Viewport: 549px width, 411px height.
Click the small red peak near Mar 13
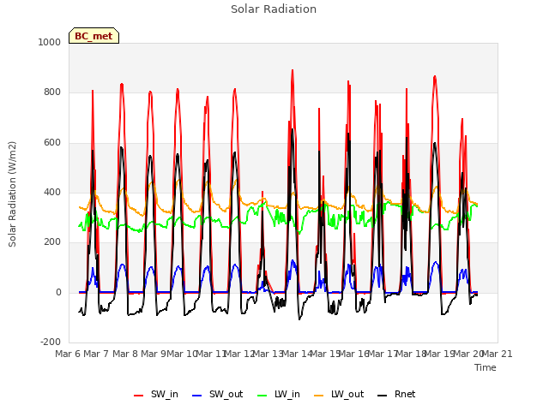point(262,192)
